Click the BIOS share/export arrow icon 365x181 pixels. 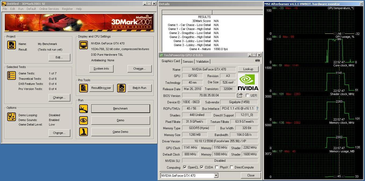click(240, 95)
